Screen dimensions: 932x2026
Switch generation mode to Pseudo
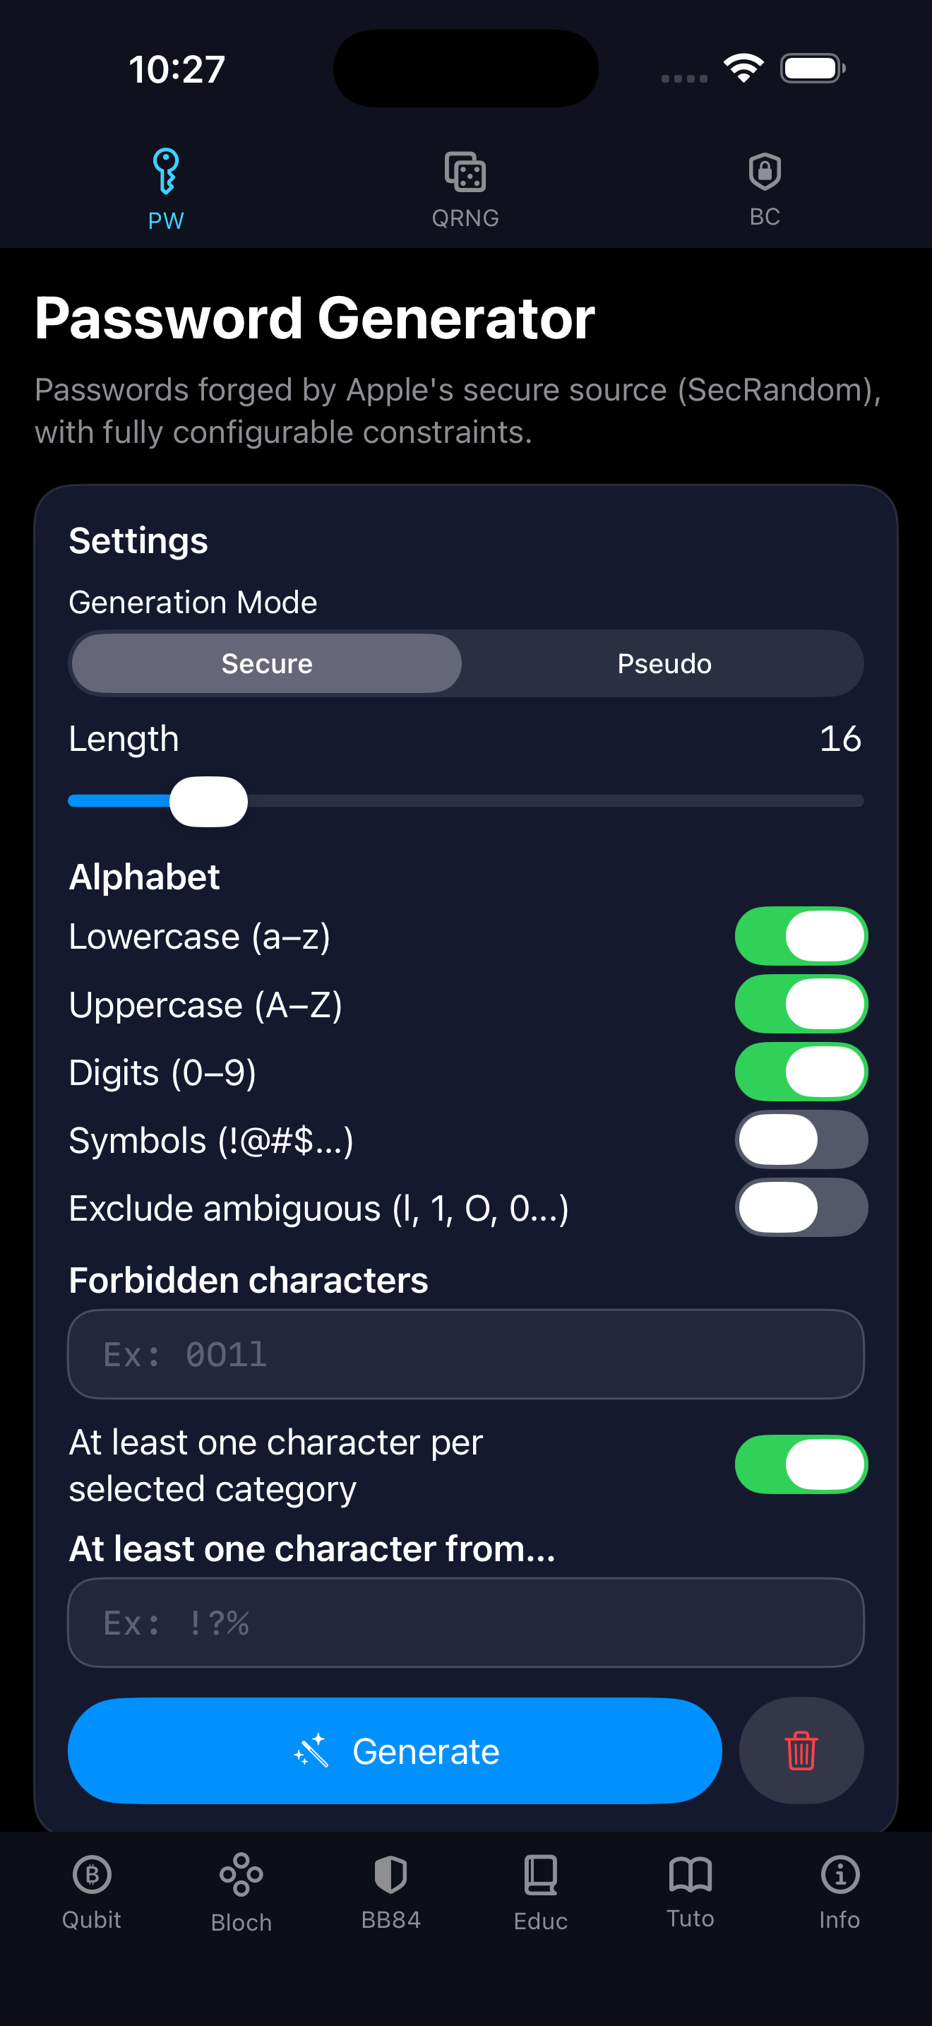tap(664, 664)
